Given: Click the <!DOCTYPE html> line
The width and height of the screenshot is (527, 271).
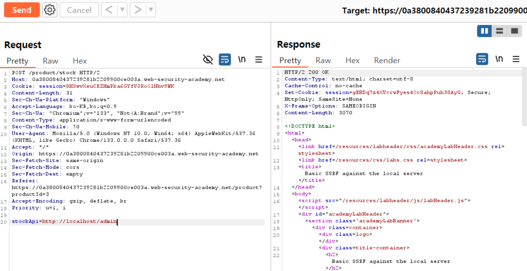Looking at the screenshot, I should [310, 127].
